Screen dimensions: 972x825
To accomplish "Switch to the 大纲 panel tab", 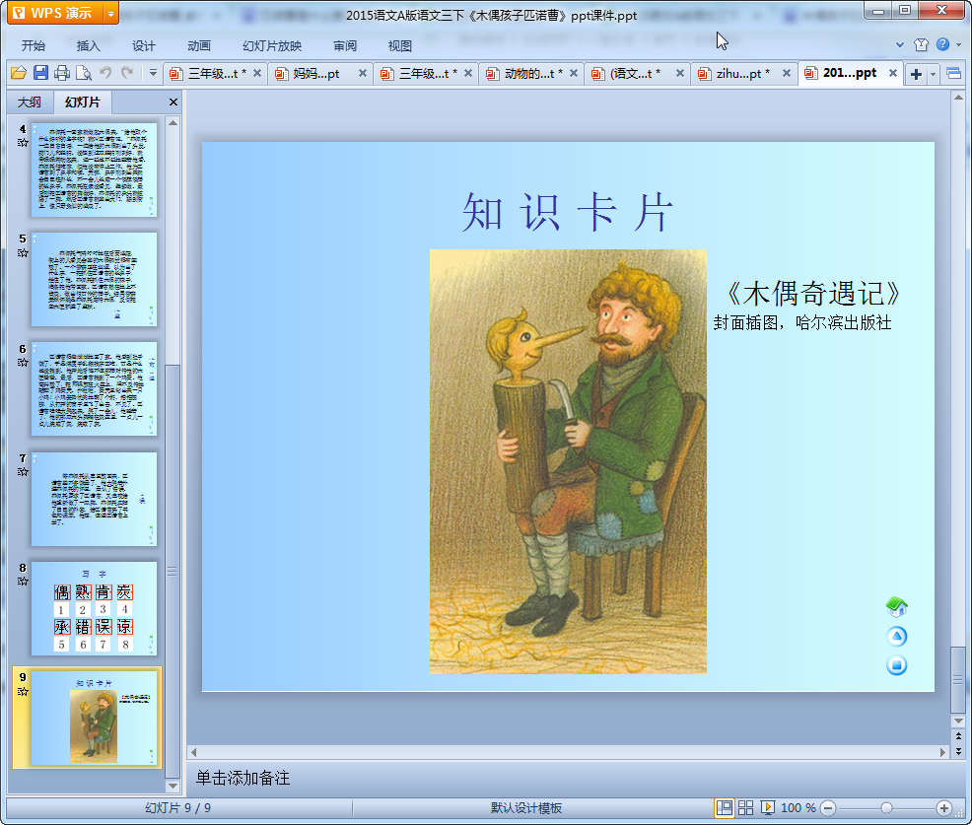I will (30, 103).
